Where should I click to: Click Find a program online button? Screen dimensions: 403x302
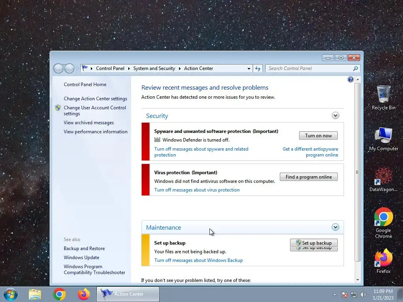click(x=309, y=177)
